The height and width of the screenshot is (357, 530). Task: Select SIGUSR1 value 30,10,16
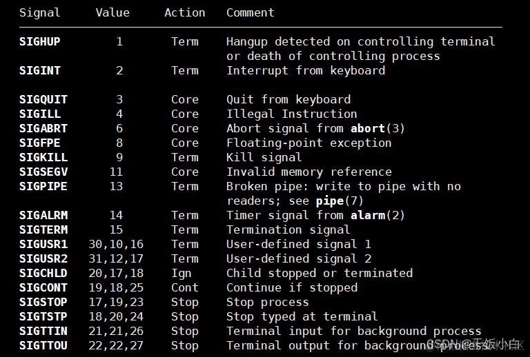[116, 244]
